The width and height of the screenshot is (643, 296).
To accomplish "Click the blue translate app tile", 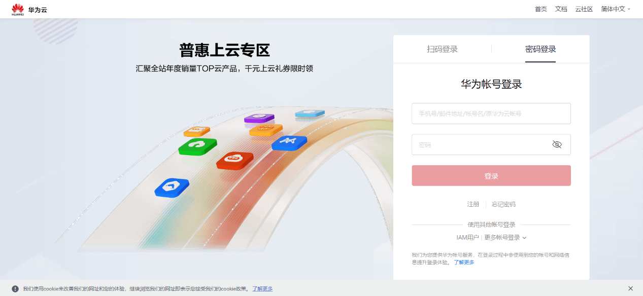I will click(289, 143).
